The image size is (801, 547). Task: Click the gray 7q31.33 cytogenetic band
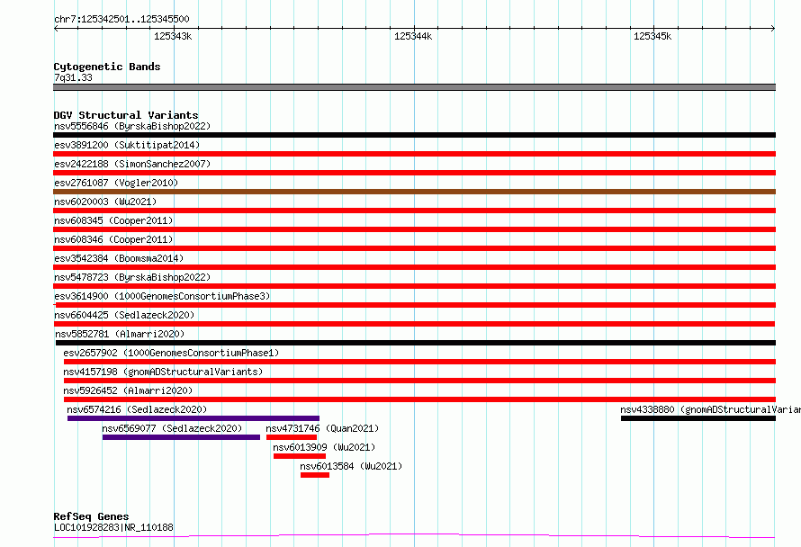414,87
